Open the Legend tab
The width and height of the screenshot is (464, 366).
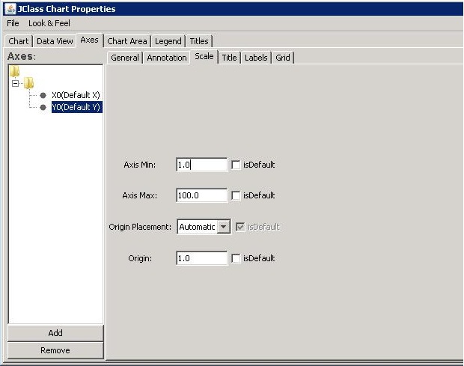pos(168,41)
